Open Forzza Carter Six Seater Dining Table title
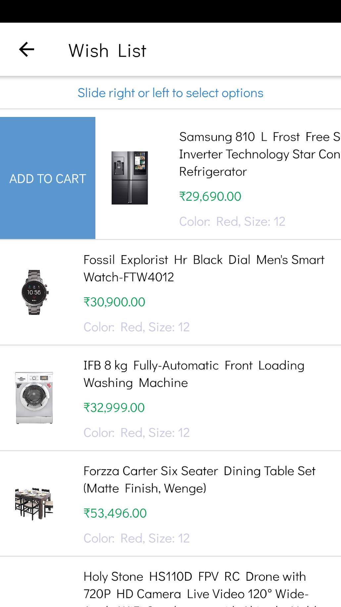 pyautogui.click(x=199, y=479)
